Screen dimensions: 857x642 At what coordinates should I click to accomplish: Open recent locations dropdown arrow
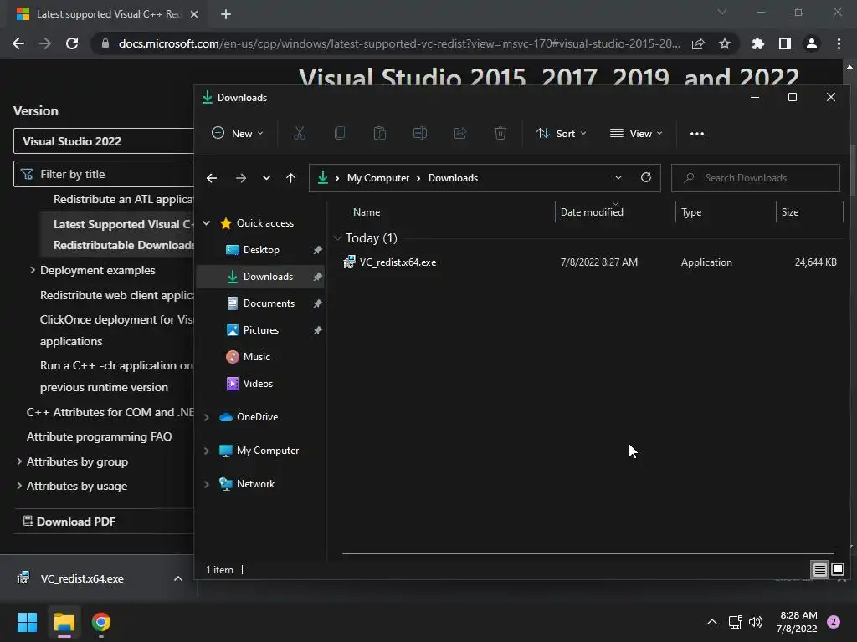[266, 178]
